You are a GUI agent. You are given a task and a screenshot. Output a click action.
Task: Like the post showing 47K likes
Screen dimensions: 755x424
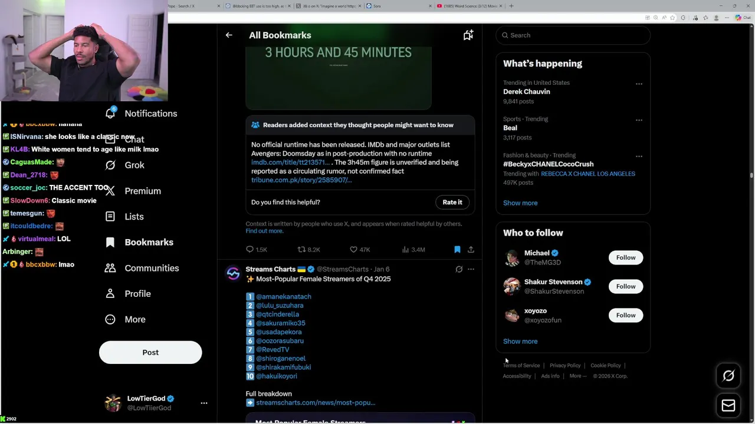[360, 250]
